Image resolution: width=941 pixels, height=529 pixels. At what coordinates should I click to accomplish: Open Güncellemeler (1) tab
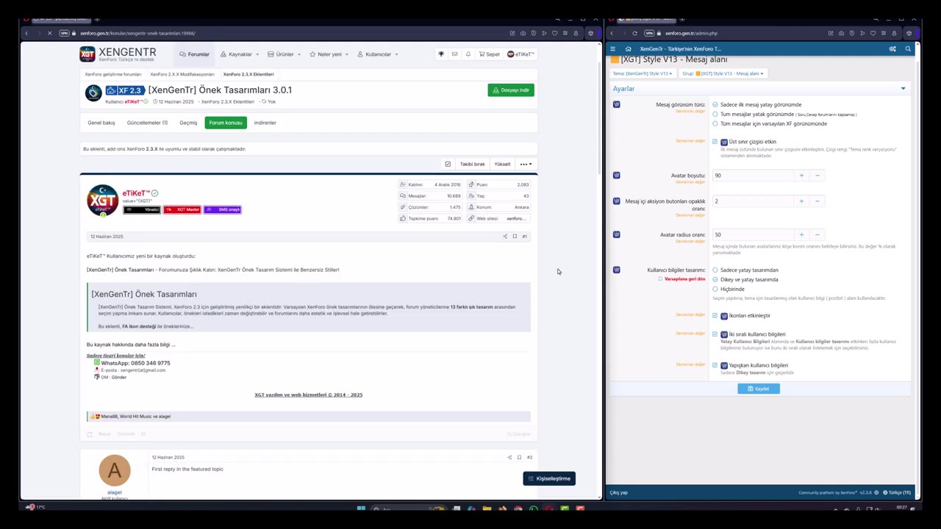coord(147,123)
